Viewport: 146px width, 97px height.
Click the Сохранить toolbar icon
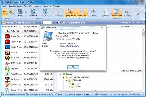coord(57,13)
